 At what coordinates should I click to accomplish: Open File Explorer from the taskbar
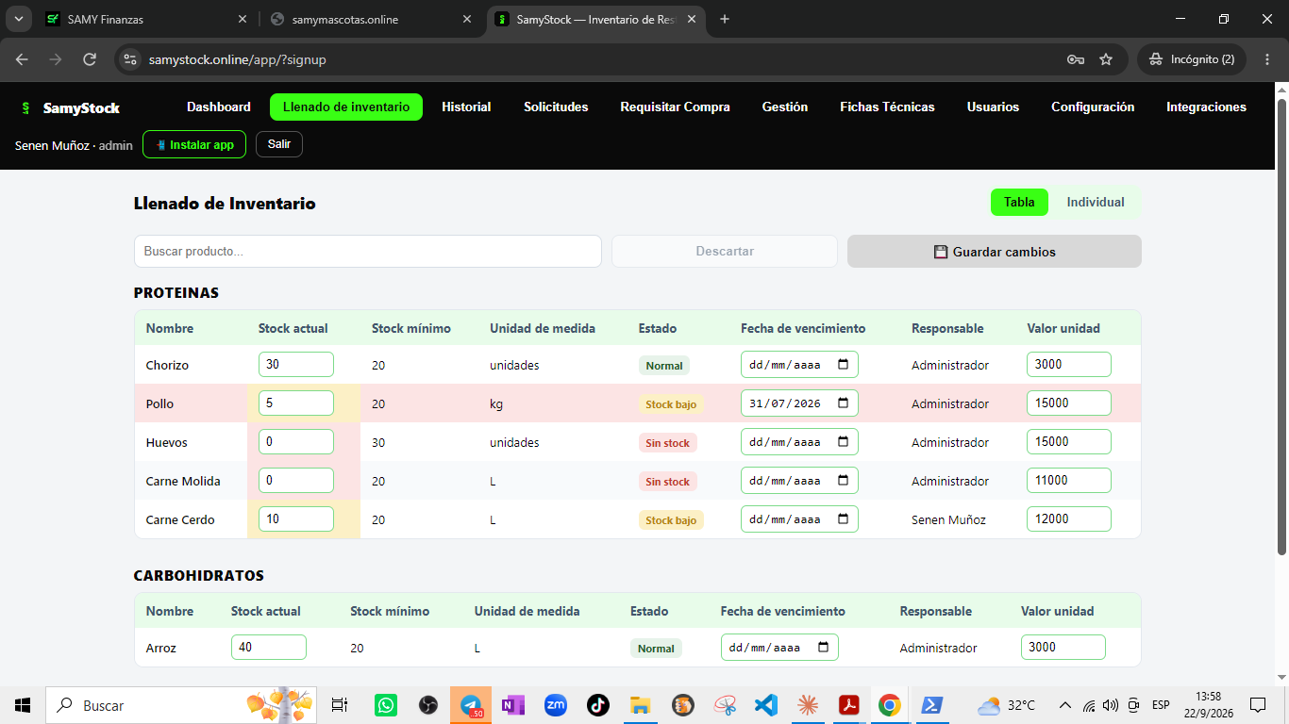[640, 705]
